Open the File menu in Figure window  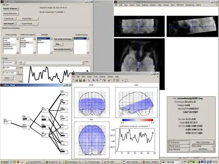[74, 77]
